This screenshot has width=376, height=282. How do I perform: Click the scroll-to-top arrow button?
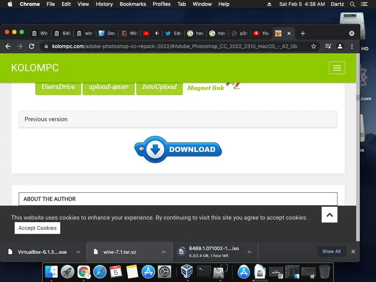[x=329, y=214]
